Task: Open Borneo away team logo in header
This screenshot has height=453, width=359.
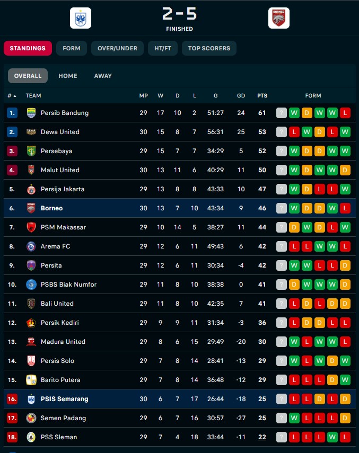Action: pos(278,18)
